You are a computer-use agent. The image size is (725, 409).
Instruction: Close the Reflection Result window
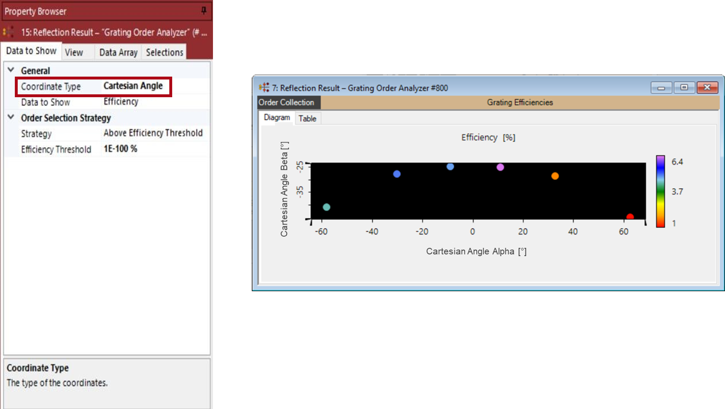click(707, 88)
